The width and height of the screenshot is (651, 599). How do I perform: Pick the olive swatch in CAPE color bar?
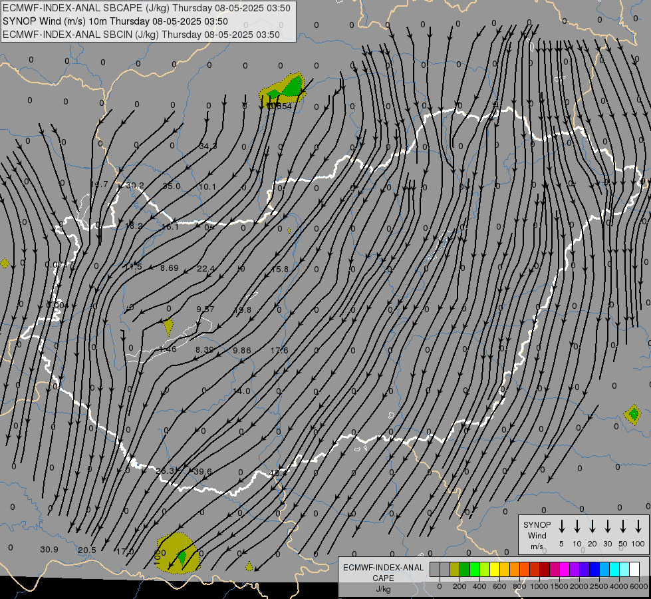click(x=455, y=569)
